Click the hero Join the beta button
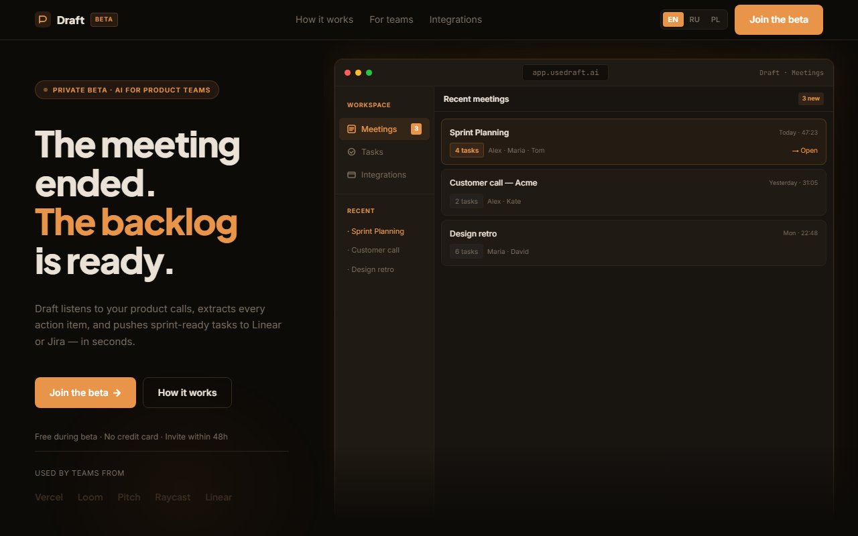 (85, 393)
